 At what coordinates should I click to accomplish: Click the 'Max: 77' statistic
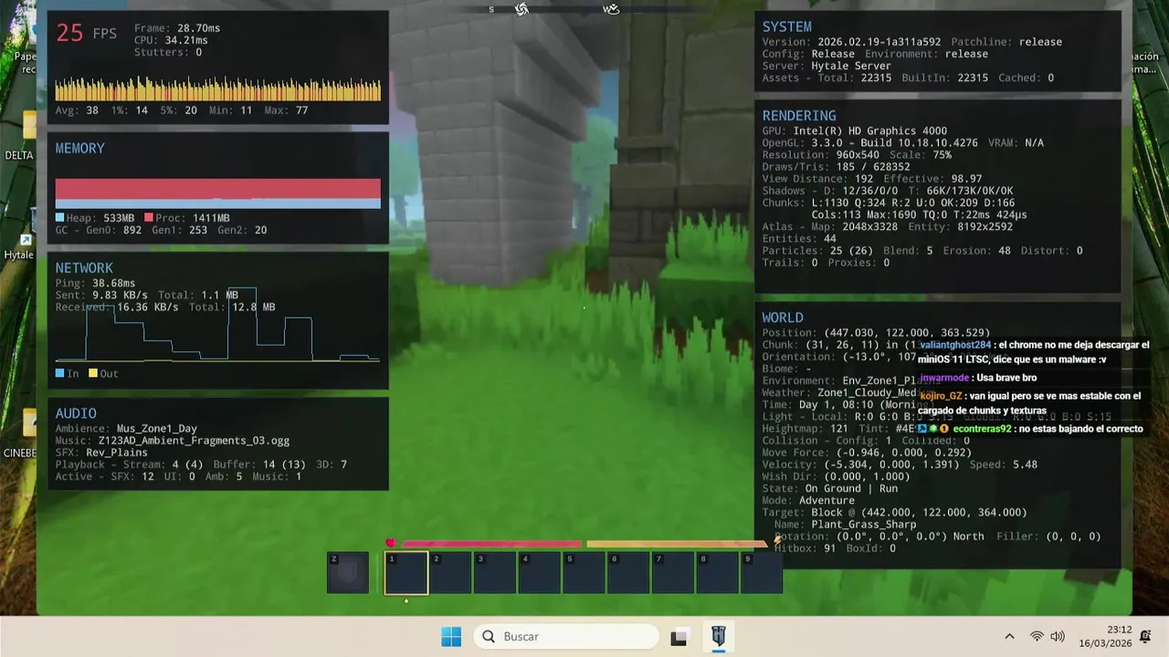[x=286, y=110]
